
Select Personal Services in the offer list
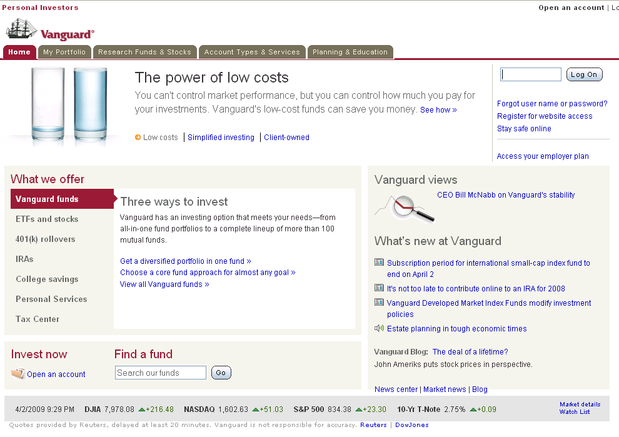[51, 299]
